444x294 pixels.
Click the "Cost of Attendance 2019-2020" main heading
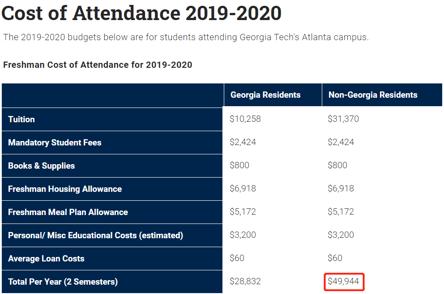[141, 13]
